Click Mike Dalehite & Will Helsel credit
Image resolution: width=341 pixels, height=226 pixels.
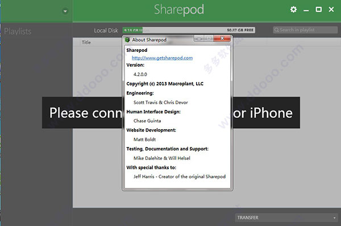pos(162,158)
